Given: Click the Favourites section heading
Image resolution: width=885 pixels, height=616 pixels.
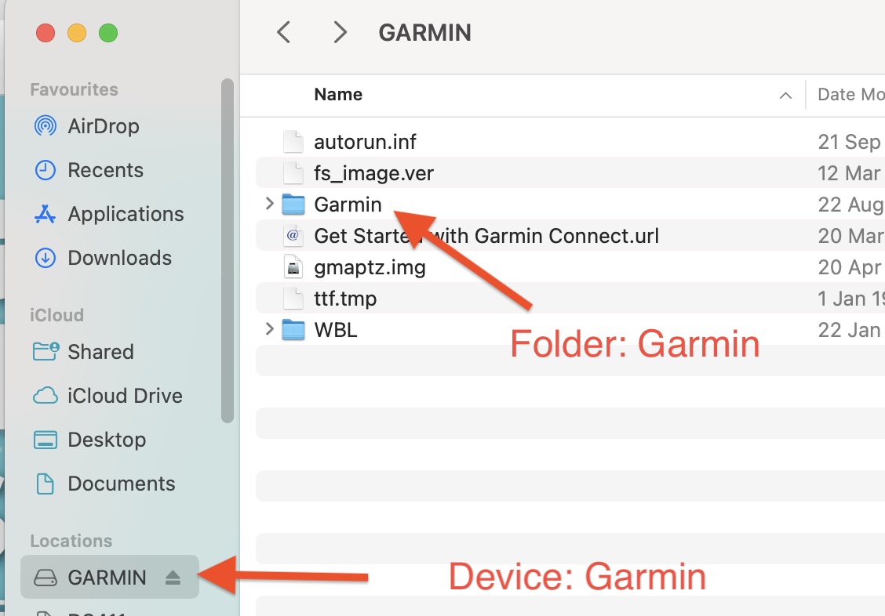Looking at the screenshot, I should click(74, 89).
